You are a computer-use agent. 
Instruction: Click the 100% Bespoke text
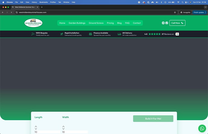[x=42, y=33]
